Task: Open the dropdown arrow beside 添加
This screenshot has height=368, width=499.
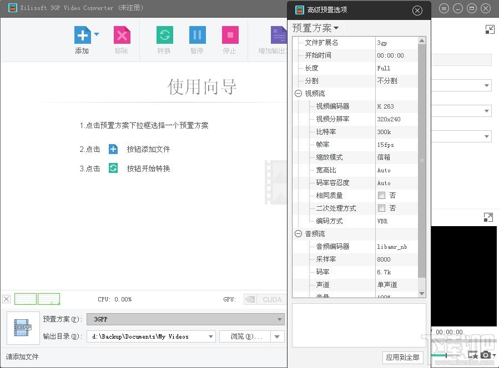Action: tap(97, 34)
